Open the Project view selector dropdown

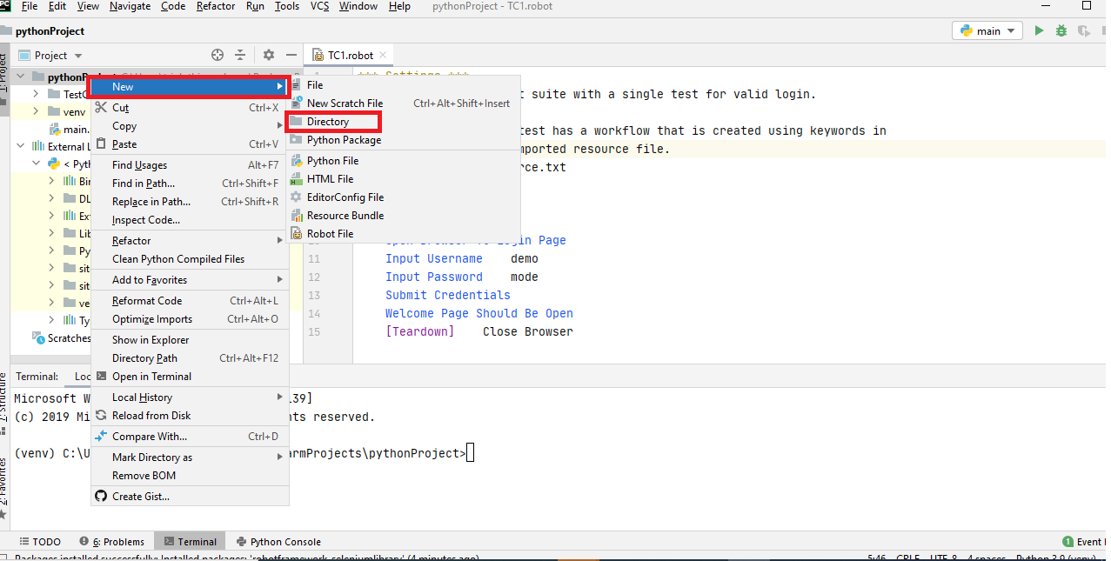click(50, 55)
